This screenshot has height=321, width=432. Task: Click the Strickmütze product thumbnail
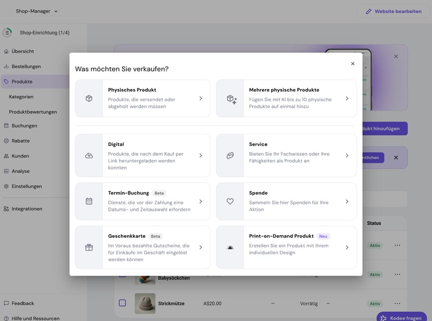pos(145,303)
